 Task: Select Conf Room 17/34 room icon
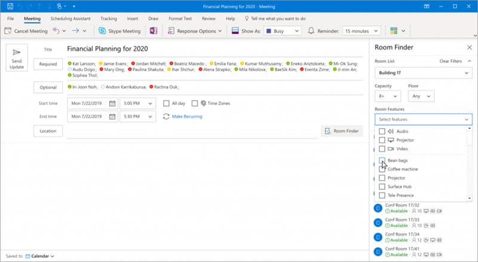pos(378,237)
